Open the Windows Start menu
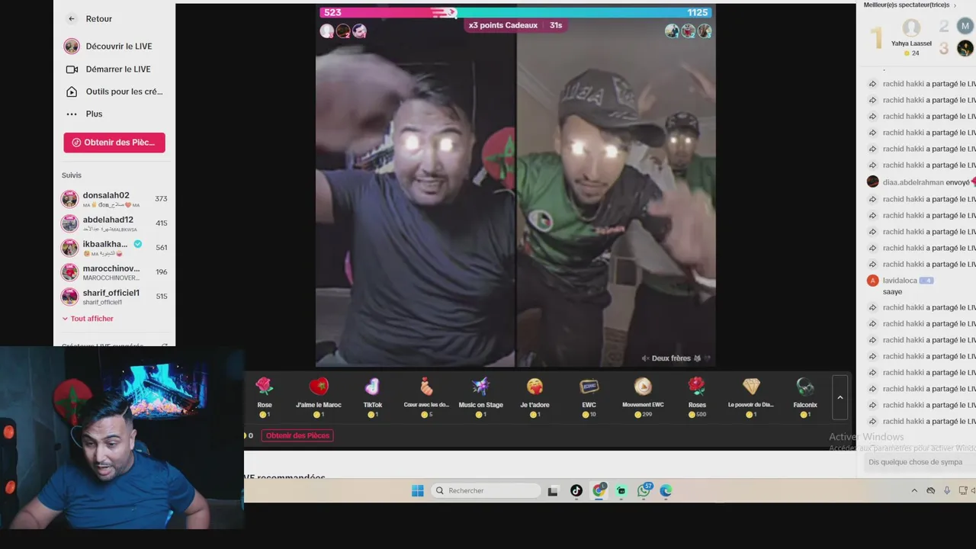The width and height of the screenshot is (976, 549). point(418,491)
